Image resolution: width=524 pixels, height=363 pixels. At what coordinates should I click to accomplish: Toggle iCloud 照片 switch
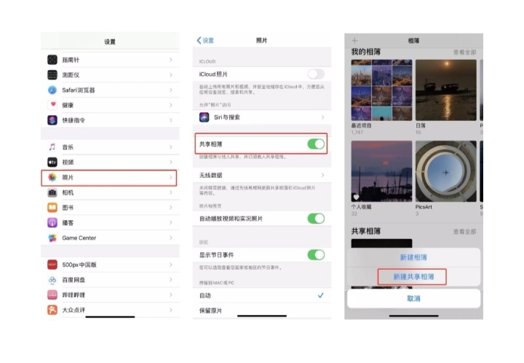click(316, 74)
